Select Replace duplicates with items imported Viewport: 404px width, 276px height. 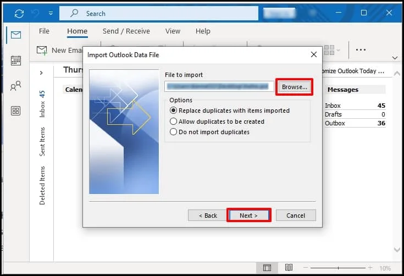[x=174, y=111]
